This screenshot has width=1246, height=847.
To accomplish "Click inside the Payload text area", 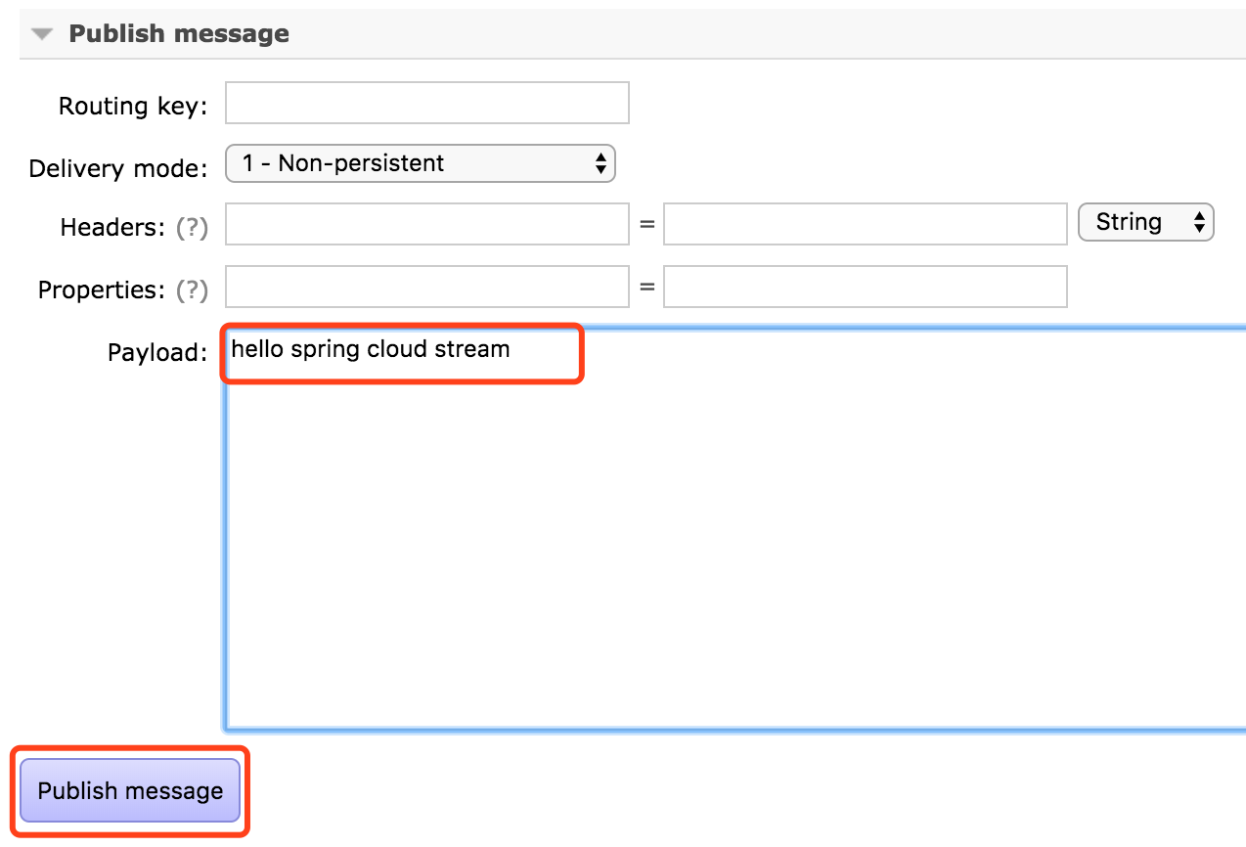I will point(735,529).
